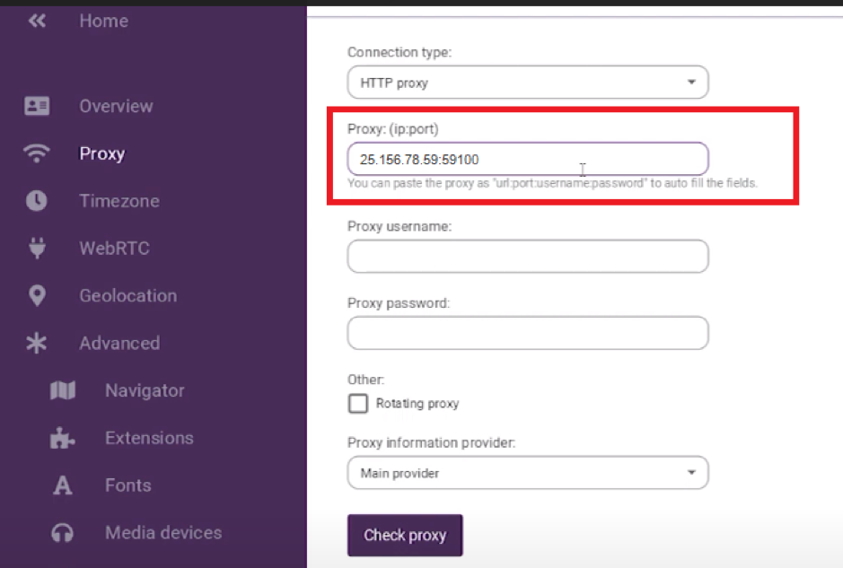The image size is (843, 568).
Task: Click the Overview ID card icon
Action: [x=37, y=106]
